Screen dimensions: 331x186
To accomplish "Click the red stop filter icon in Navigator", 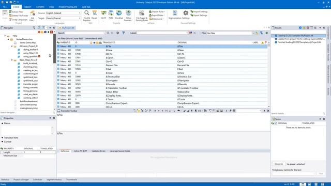I will pos(39,32).
